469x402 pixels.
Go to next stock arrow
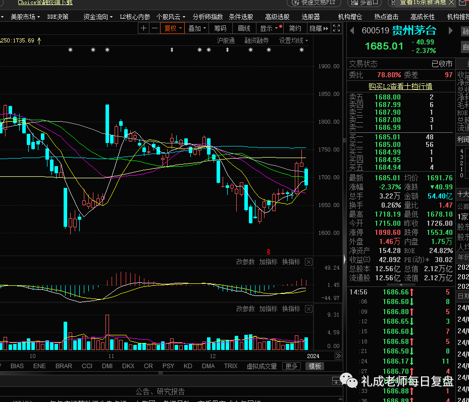(450, 30)
